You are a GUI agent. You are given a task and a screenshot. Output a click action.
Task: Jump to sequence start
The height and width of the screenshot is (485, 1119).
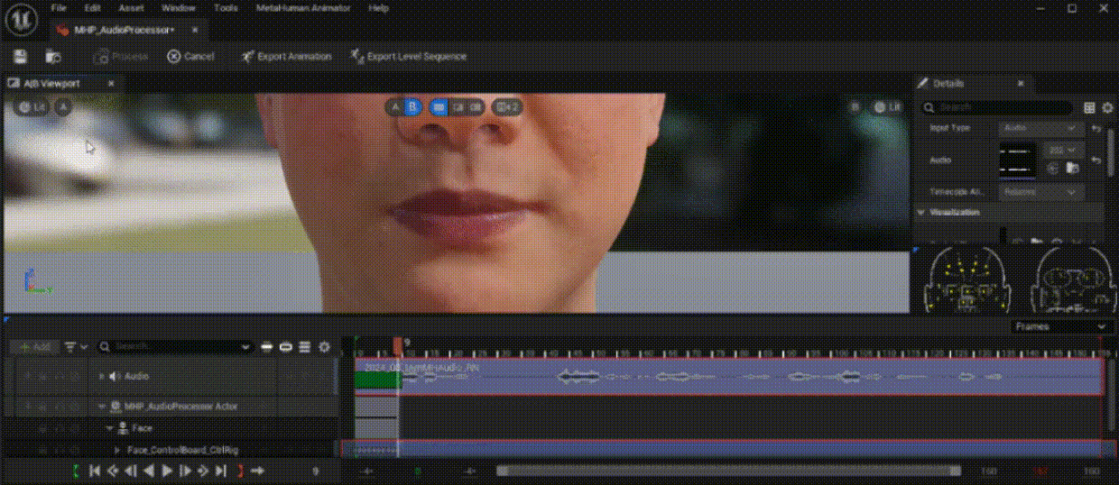94,470
